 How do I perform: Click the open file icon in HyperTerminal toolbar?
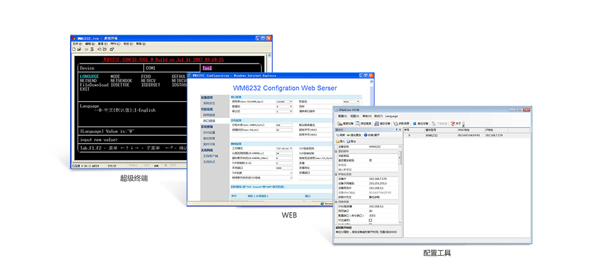coord(79,49)
